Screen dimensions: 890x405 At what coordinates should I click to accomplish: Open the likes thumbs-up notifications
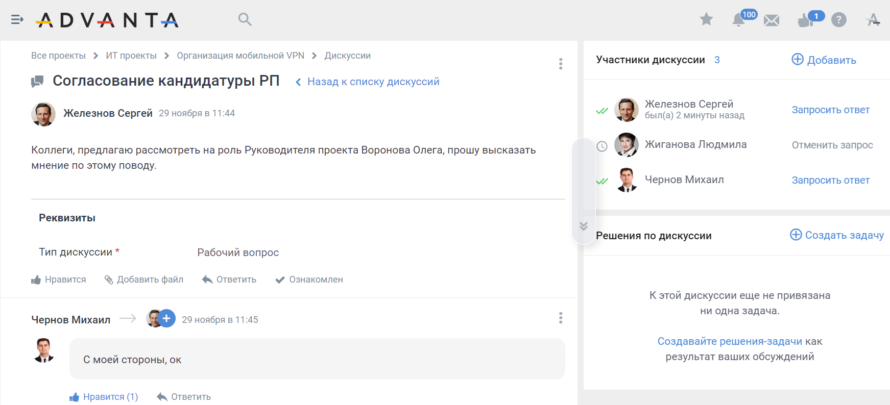click(x=805, y=20)
